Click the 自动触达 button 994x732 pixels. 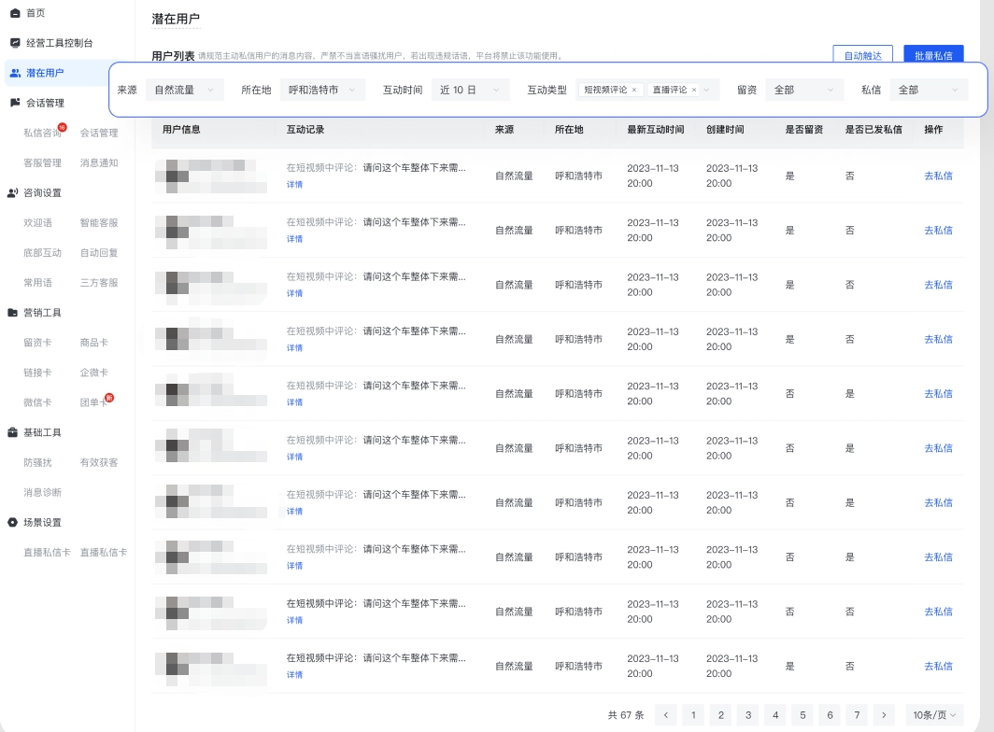tap(863, 55)
